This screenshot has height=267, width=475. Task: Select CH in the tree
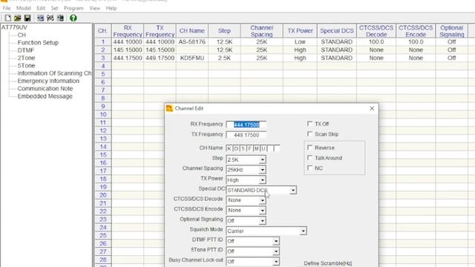click(22, 35)
